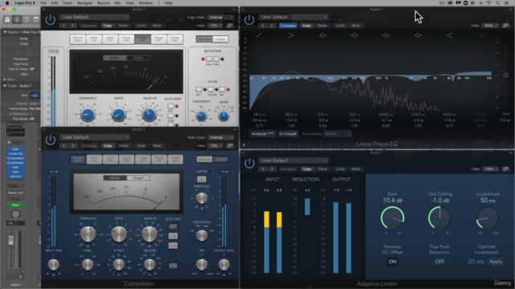Toggle Remove DC Offset ON button

coord(392,262)
